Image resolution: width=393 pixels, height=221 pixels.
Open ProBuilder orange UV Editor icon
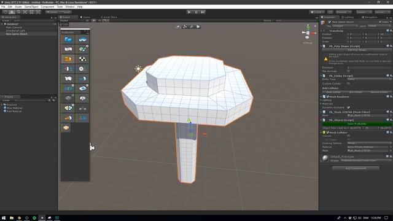click(x=68, y=59)
